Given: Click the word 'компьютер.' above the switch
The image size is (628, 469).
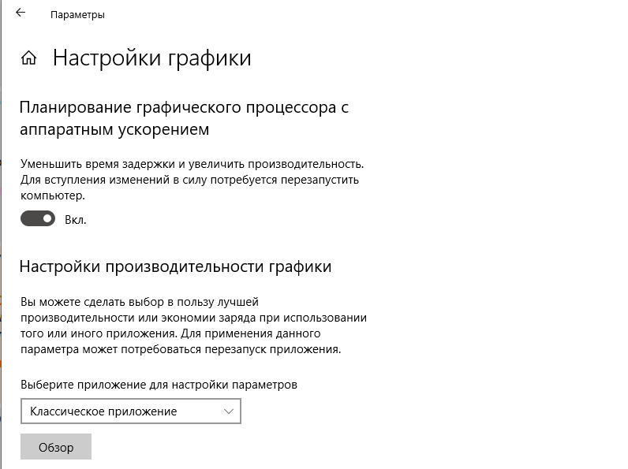Looking at the screenshot, I should pos(53,195).
